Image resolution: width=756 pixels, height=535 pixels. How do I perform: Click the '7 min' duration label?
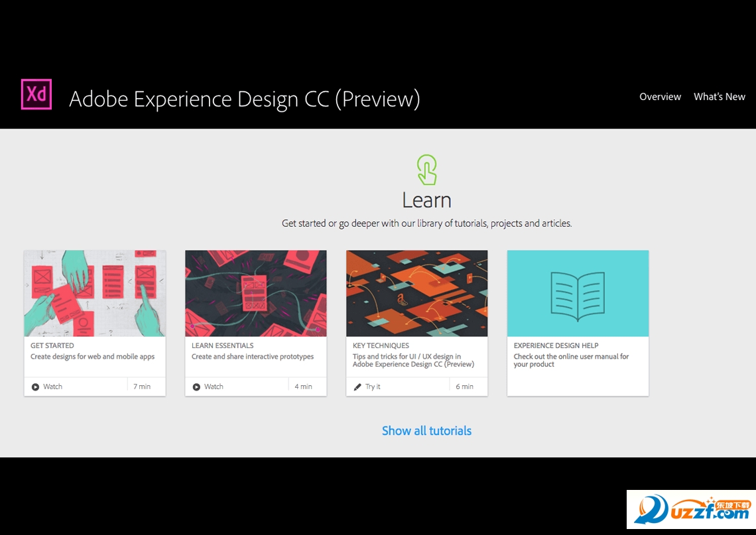click(142, 386)
